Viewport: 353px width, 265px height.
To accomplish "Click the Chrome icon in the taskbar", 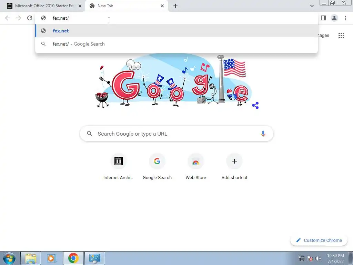I will click(73, 258).
